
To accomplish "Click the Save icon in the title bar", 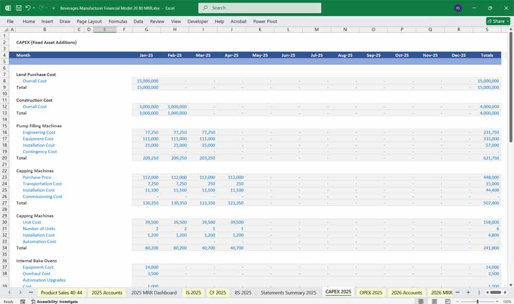I will tap(19, 8).
